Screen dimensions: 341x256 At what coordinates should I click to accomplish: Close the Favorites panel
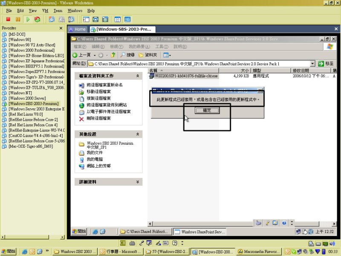(61, 28)
